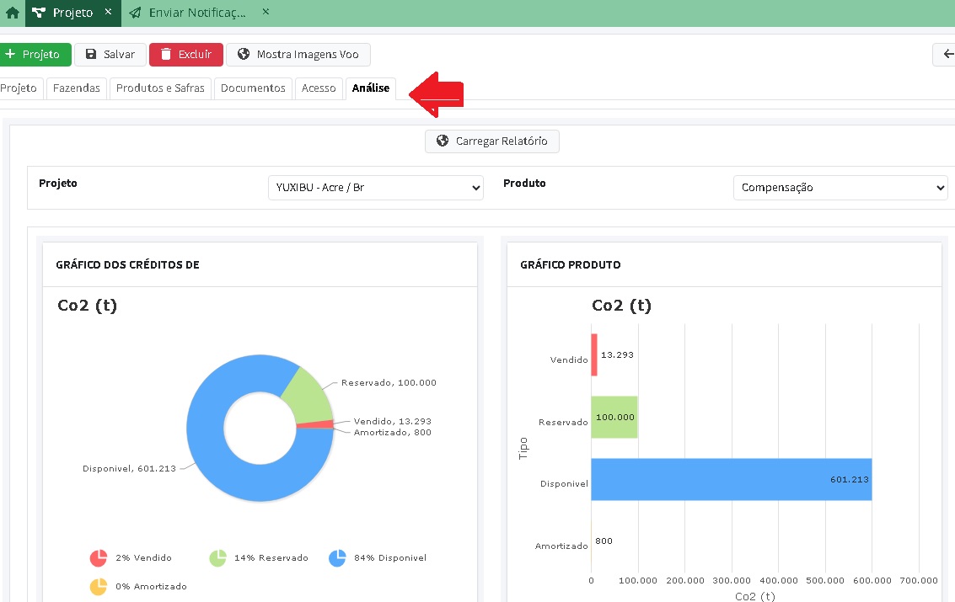Open the Projeto dropdown YUXIBU - Acre / Br
Screen dimensions: 955x602
[x=375, y=188]
